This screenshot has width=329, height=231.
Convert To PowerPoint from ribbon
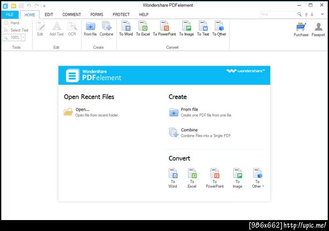pos(164,28)
